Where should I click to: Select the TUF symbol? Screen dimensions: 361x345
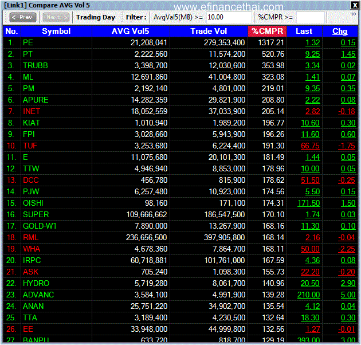pyautogui.click(x=30, y=146)
